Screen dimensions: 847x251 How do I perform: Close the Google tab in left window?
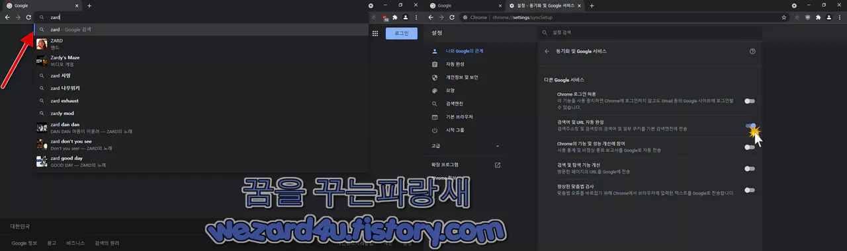(x=77, y=5)
